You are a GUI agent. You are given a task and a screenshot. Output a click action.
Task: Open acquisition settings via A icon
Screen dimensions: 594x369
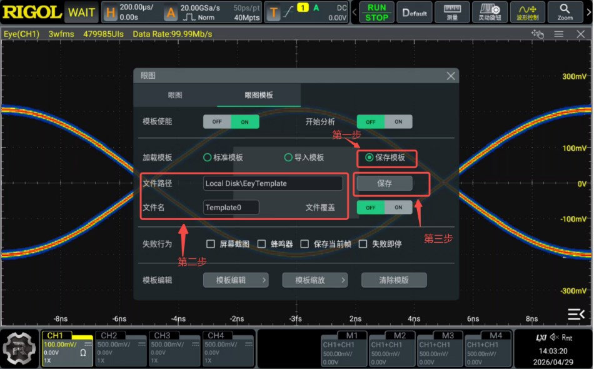pyautogui.click(x=171, y=13)
